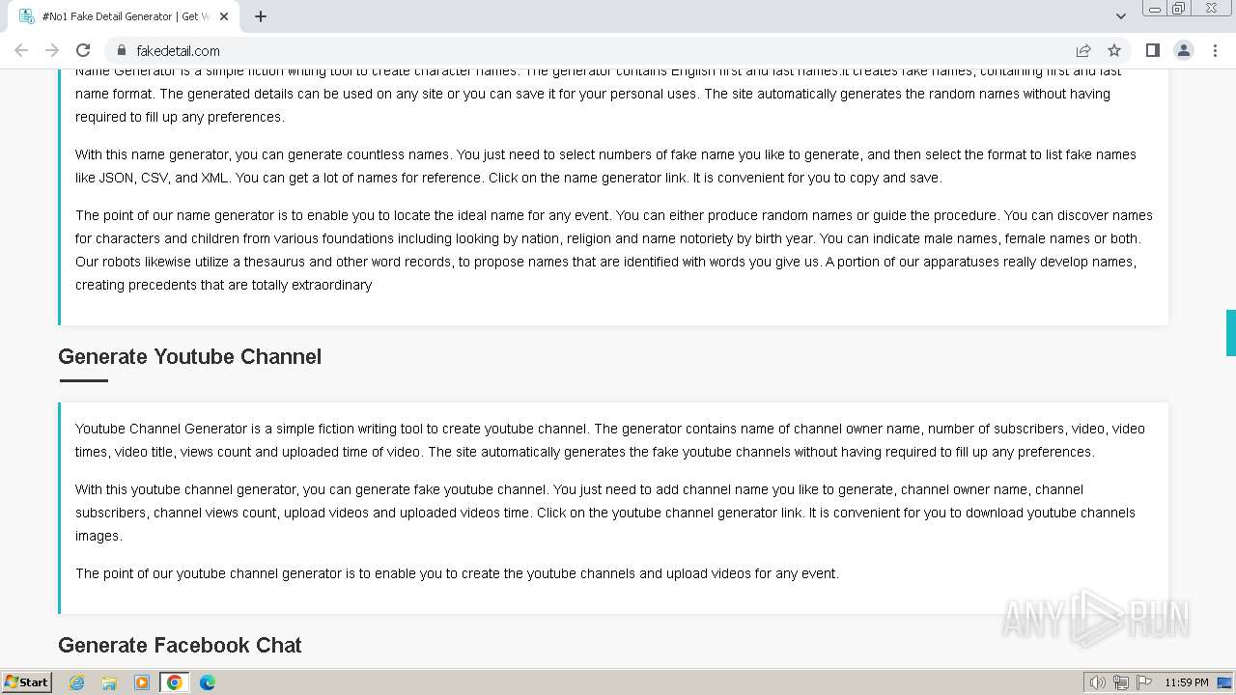This screenshot has height=695, width=1236.
Task: Share this page via the share icon
Action: tap(1083, 50)
